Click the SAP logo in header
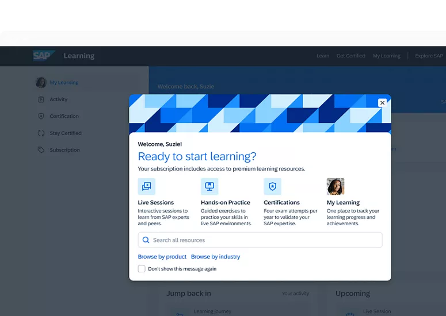Image resolution: width=446 pixels, height=316 pixels. tap(44, 56)
